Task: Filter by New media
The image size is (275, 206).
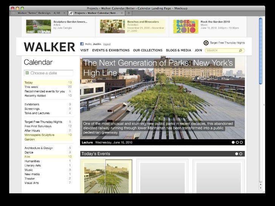Action: point(48,174)
